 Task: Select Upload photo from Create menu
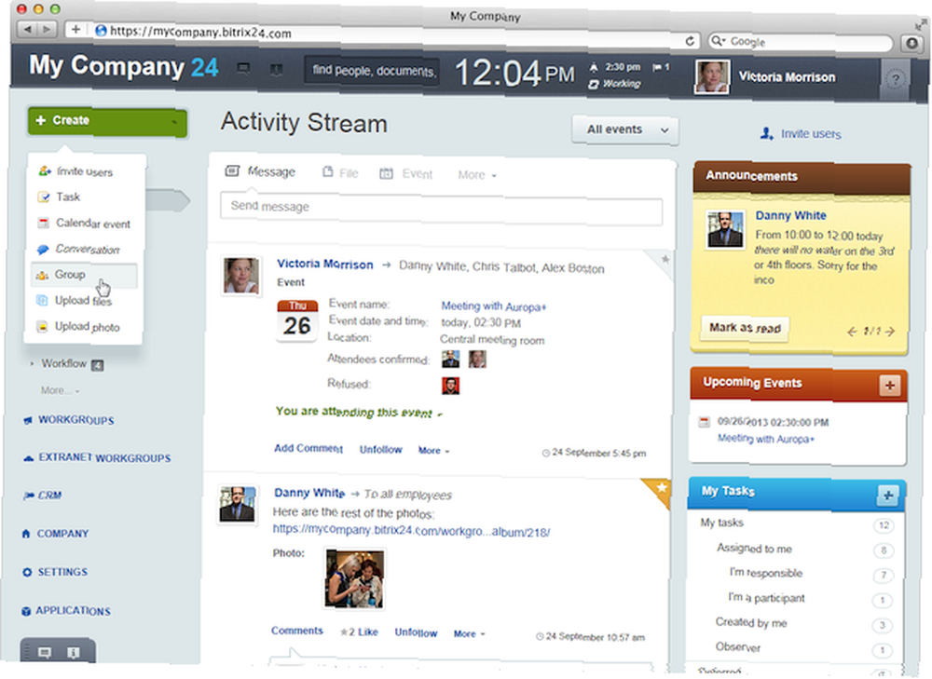tap(87, 327)
